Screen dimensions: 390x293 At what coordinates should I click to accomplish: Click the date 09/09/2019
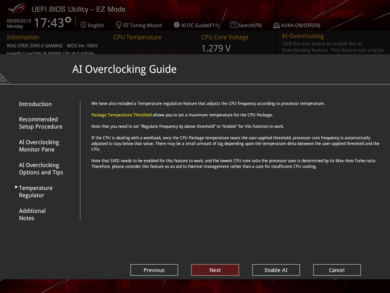(x=19, y=21)
